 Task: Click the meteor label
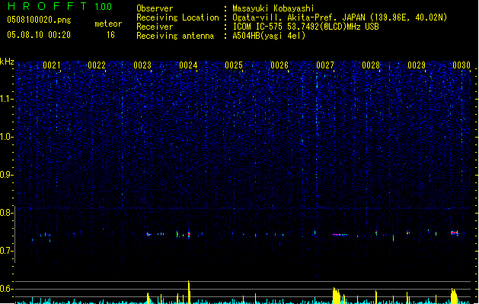pyautogui.click(x=108, y=24)
